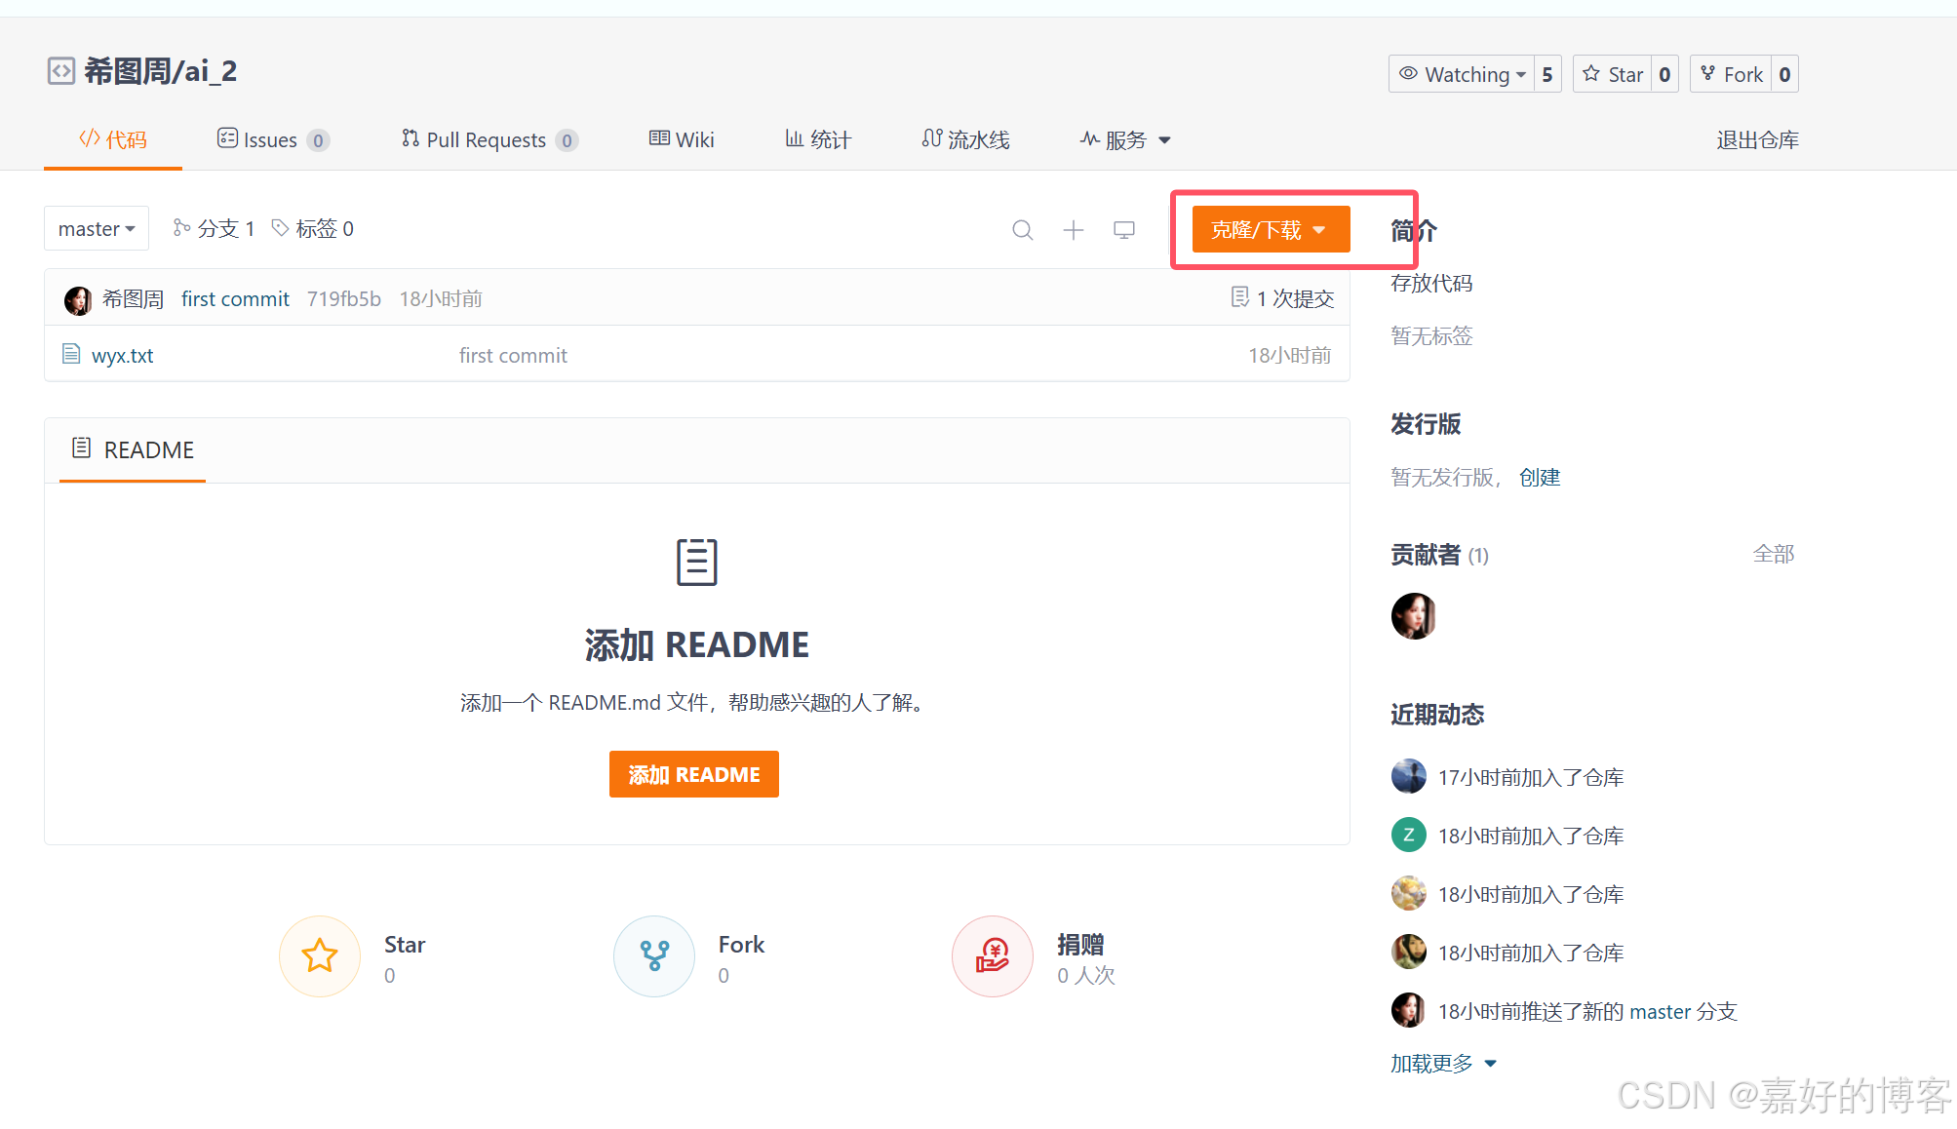Click the 创建 release link

pyautogui.click(x=1539, y=478)
